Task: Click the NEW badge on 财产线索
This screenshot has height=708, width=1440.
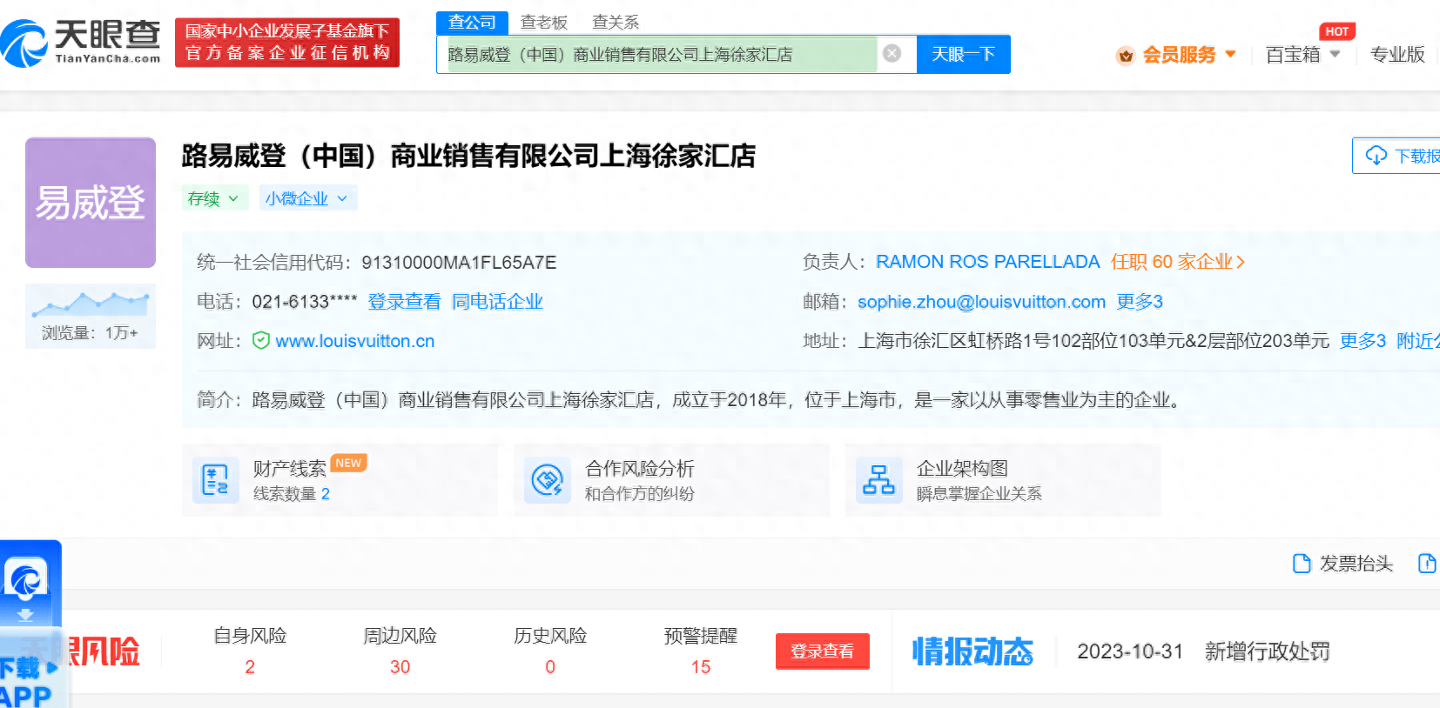Action: (x=348, y=463)
